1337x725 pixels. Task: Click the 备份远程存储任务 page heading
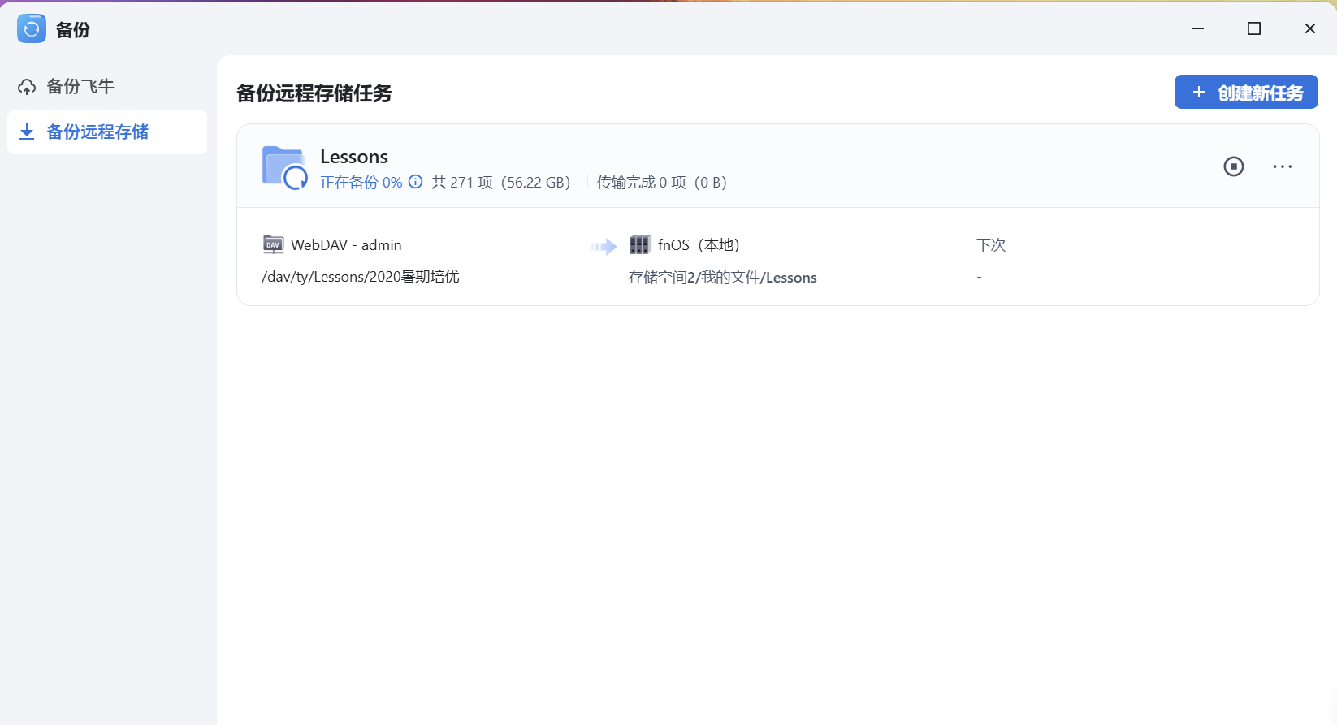tap(314, 93)
